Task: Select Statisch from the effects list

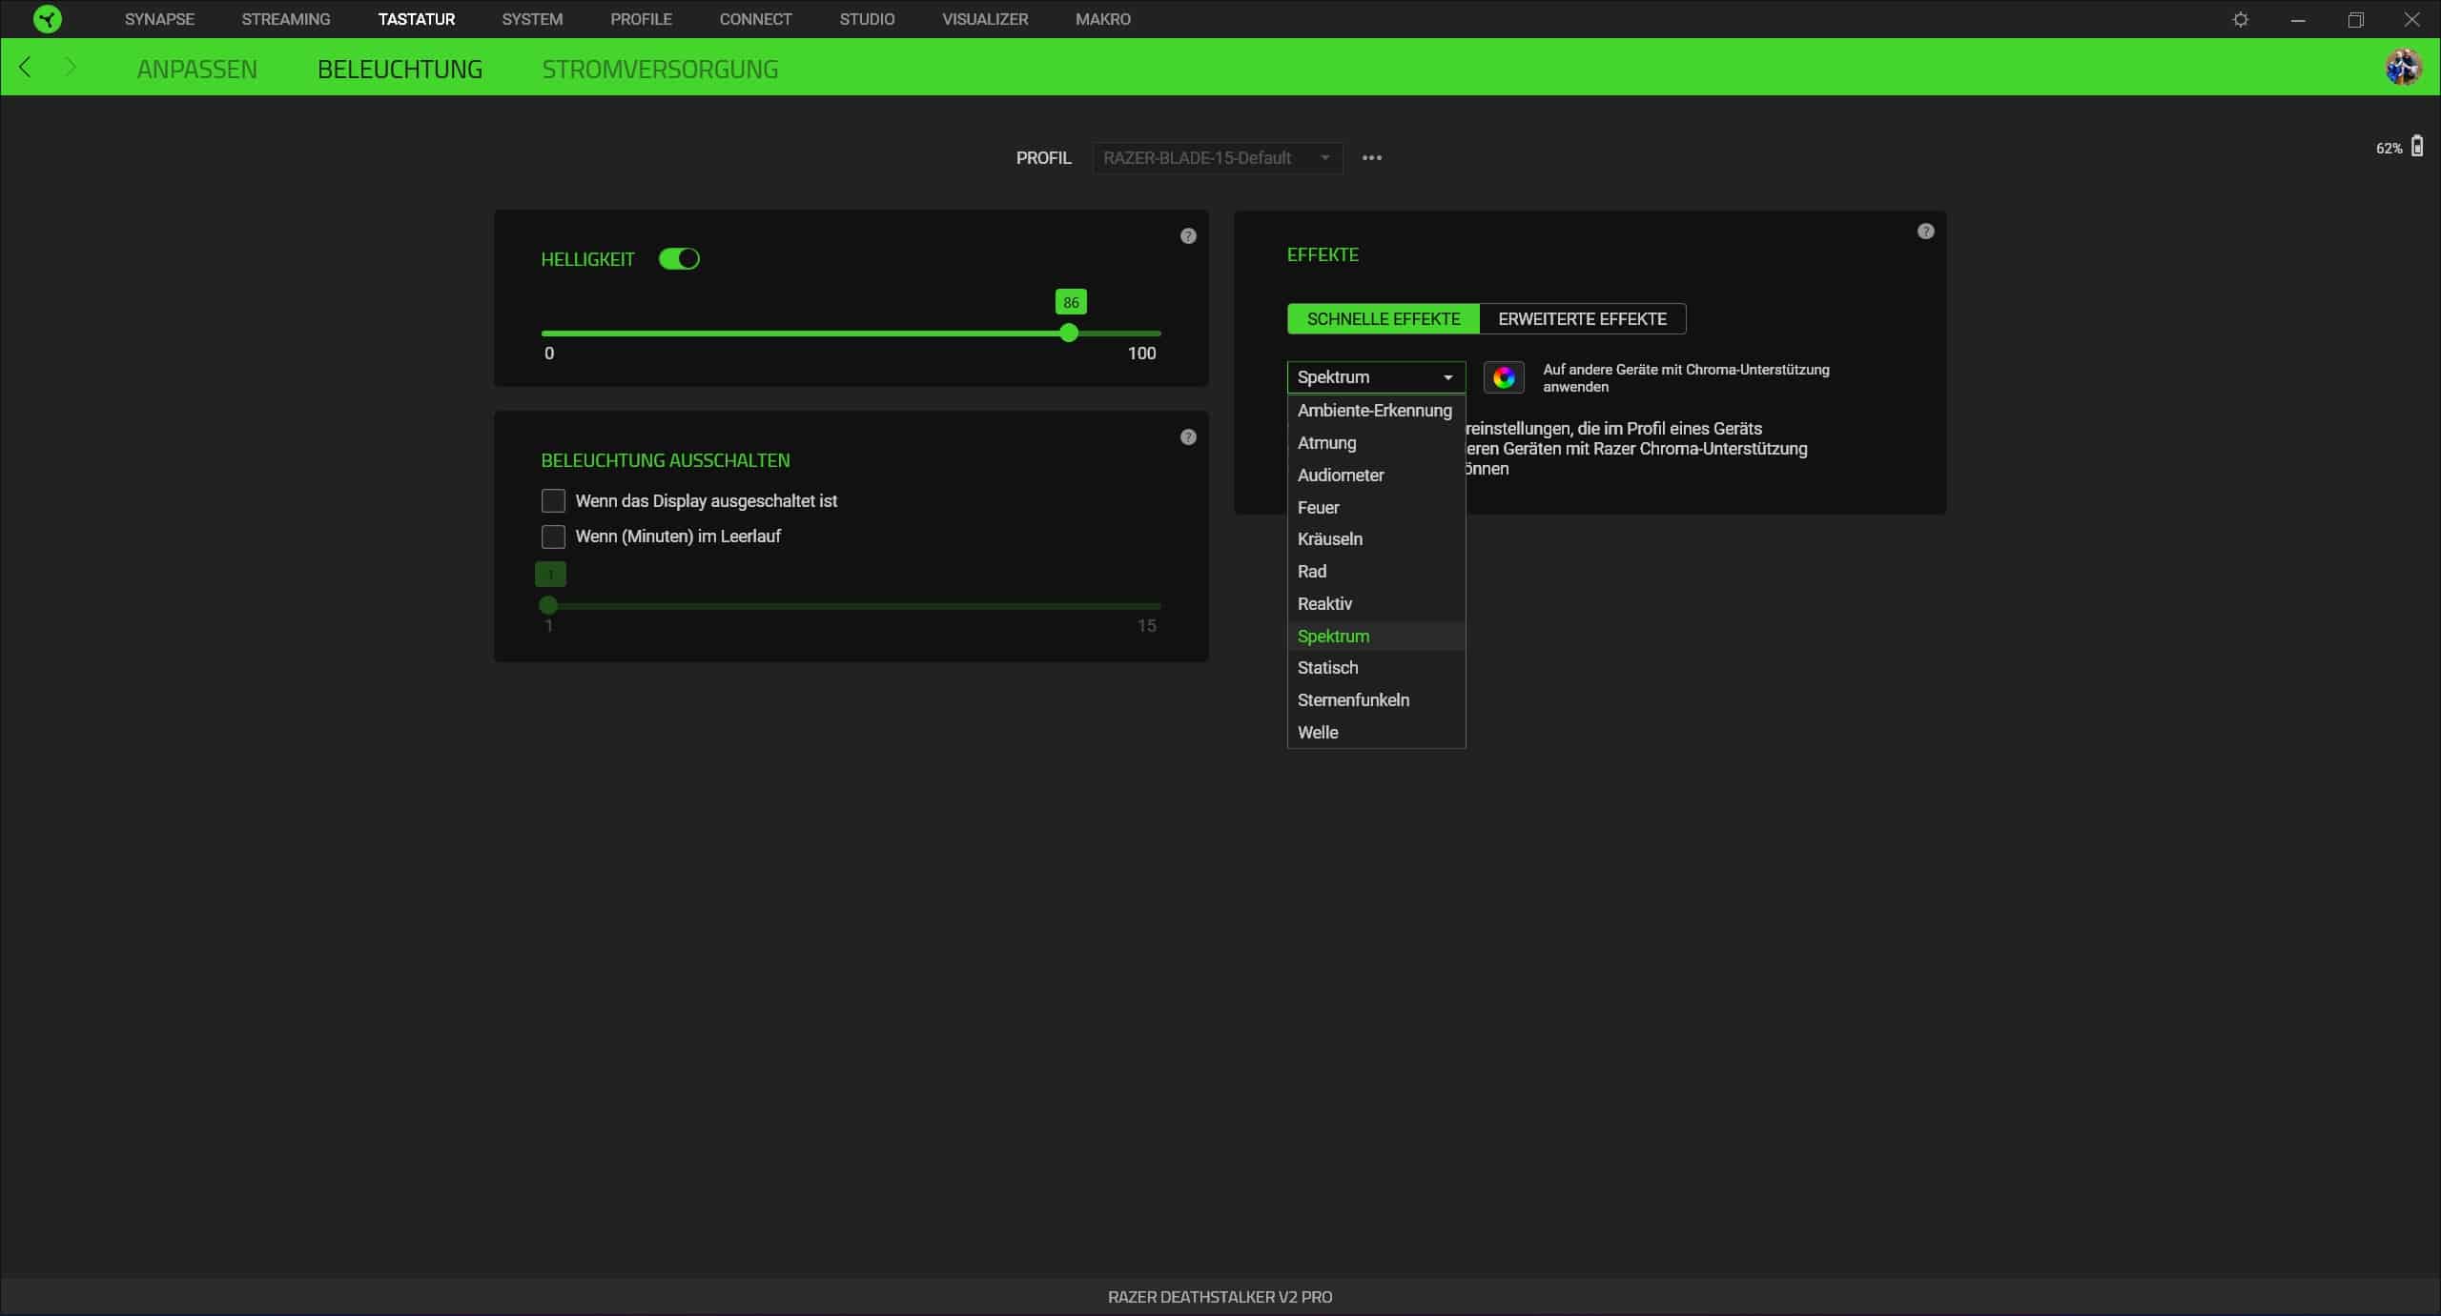Action: 1327,668
